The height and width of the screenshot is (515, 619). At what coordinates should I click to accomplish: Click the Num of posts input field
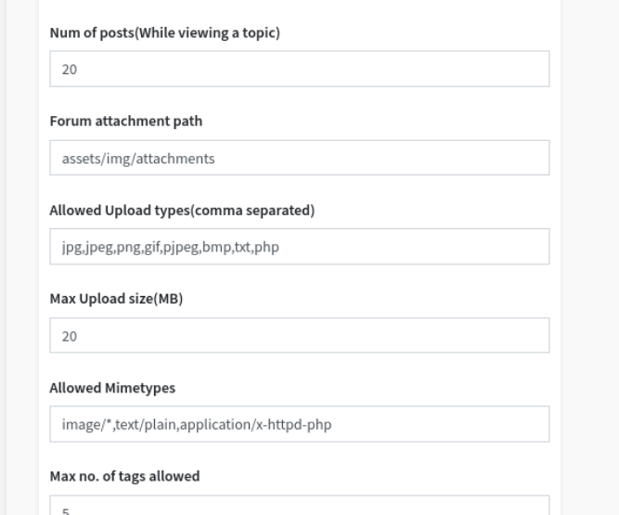coord(299,70)
